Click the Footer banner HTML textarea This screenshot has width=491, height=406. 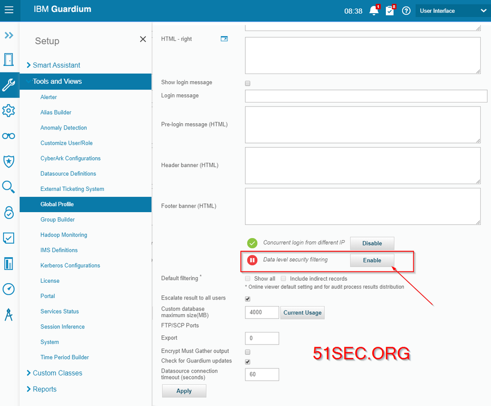pyautogui.click(x=363, y=206)
